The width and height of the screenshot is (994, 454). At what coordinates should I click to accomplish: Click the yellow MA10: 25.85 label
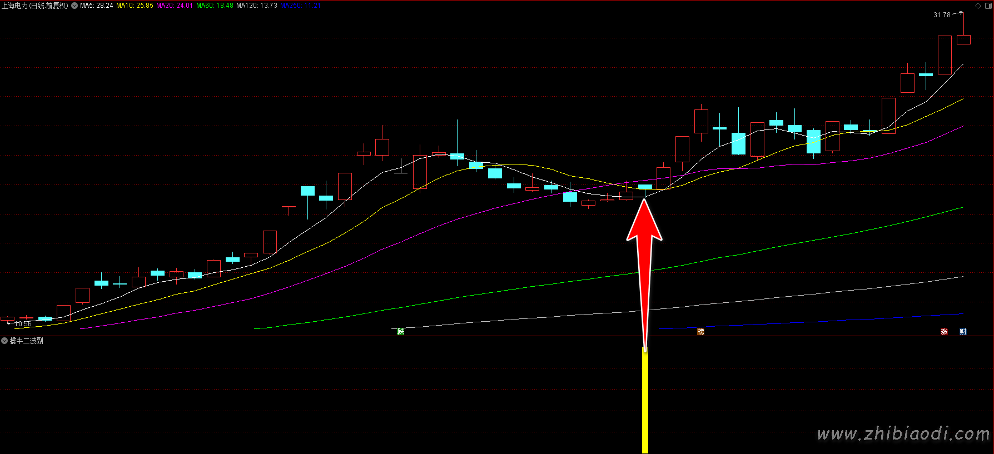[x=135, y=6]
